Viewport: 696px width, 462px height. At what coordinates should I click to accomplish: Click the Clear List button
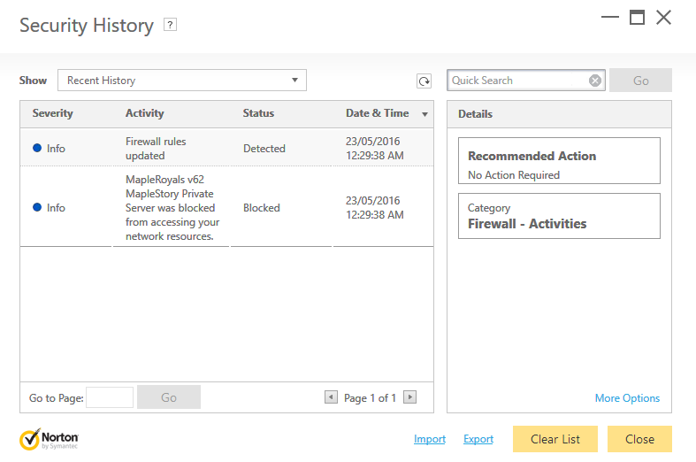point(555,439)
